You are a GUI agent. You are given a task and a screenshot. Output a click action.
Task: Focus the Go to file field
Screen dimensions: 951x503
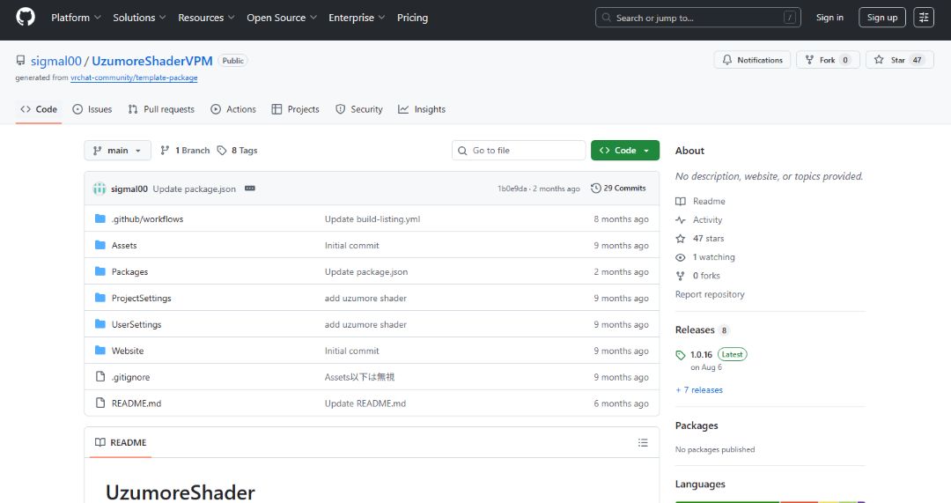519,151
